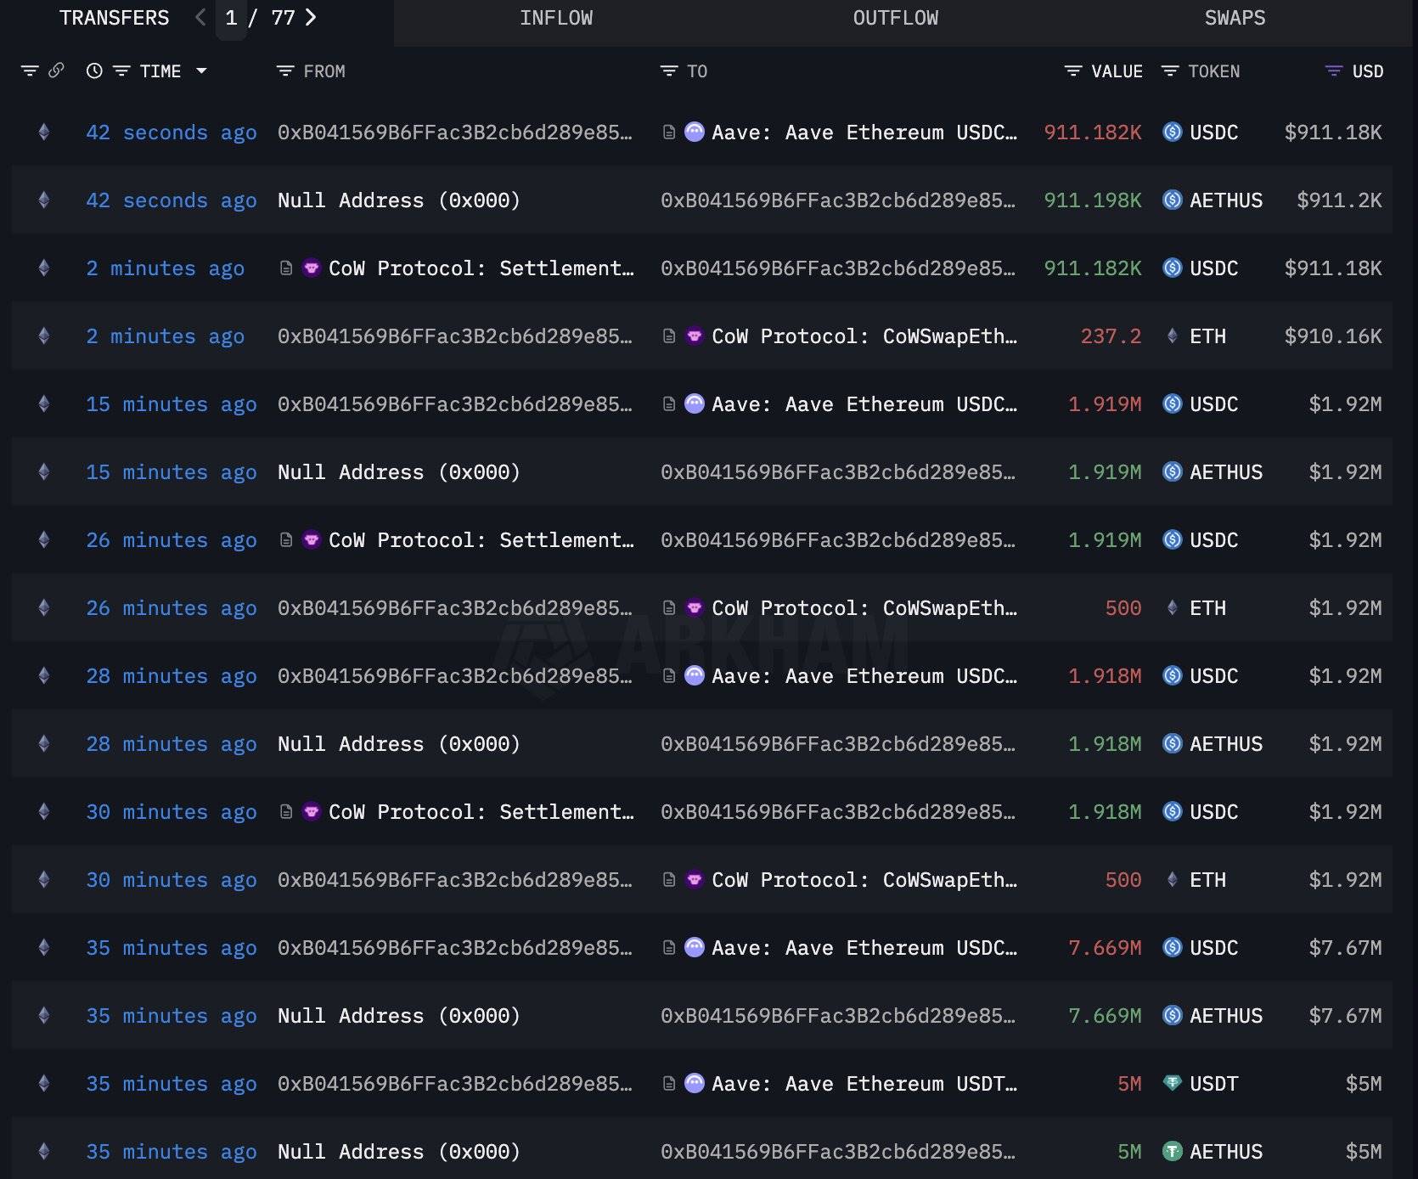The height and width of the screenshot is (1179, 1418).
Task: Click the USDC token icon in the top row
Action: [x=1172, y=132]
